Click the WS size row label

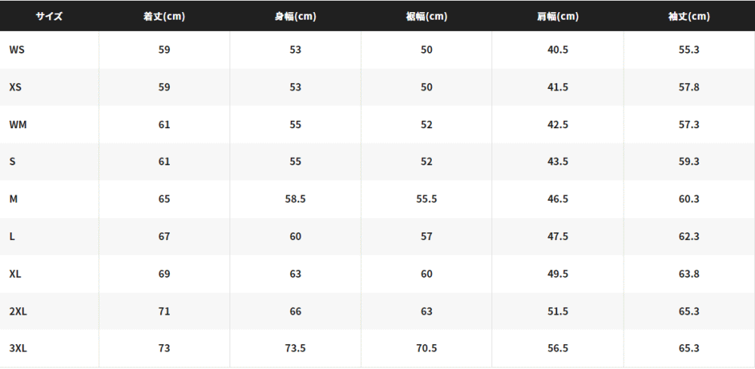(17, 50)
